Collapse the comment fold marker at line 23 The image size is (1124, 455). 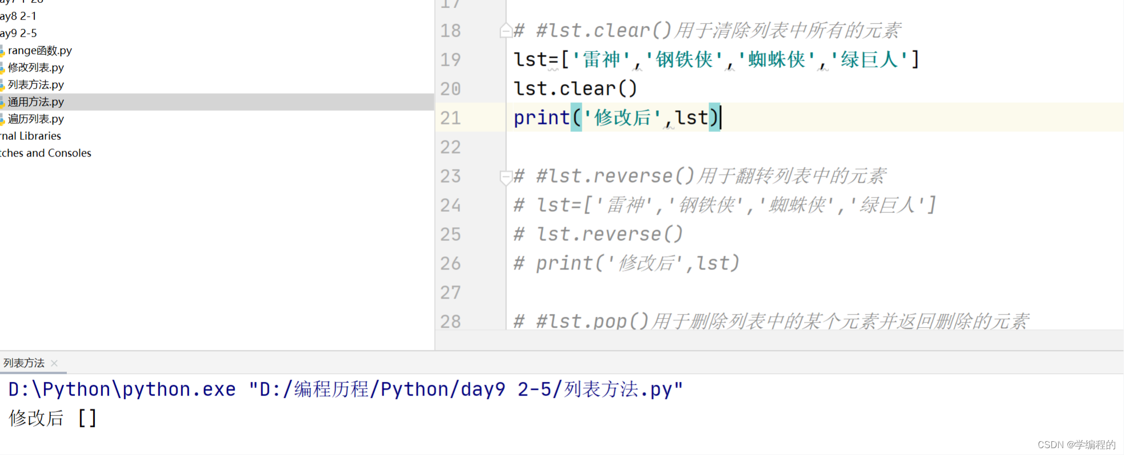[505, 177]
